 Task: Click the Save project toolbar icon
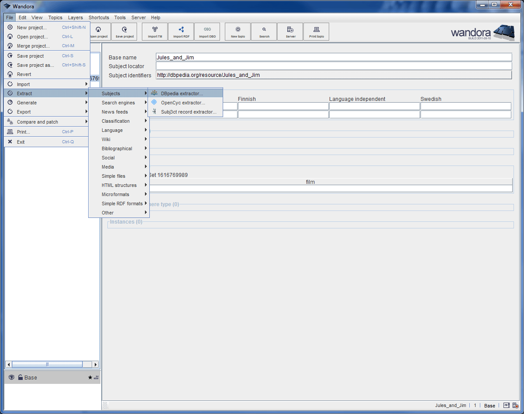click(x=124, y=31)
